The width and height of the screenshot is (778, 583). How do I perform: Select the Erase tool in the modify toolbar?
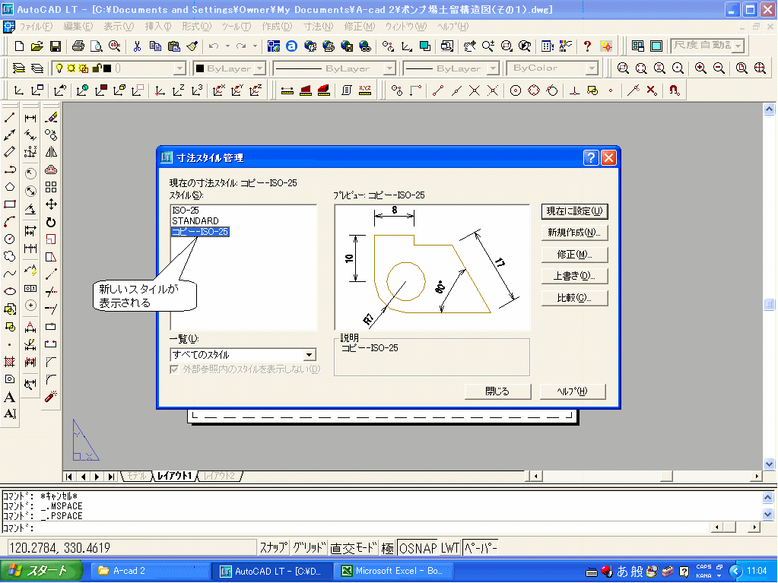pos(51,118)
